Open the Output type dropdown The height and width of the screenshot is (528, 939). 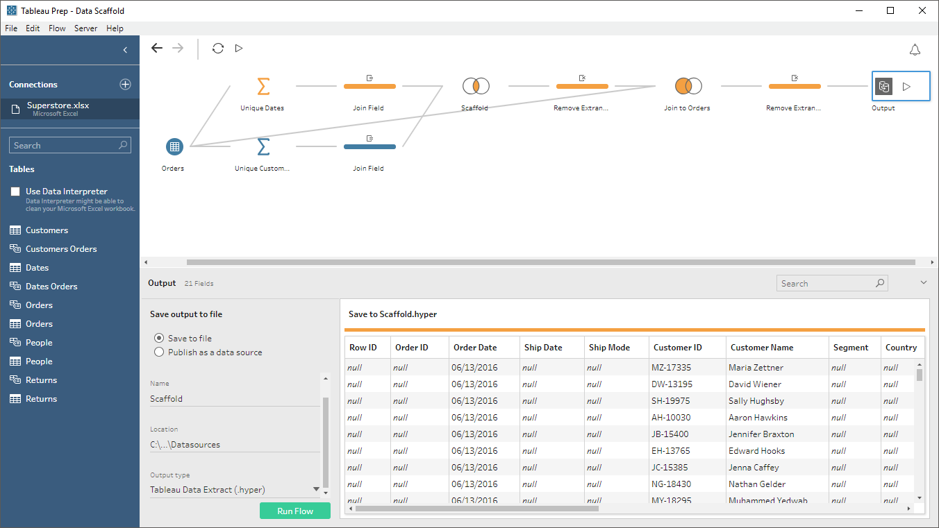[x=235, y=490]
